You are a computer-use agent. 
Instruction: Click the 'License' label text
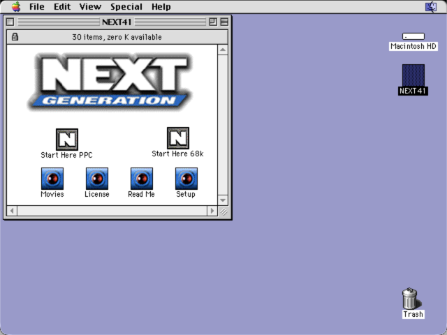tap(97, 194)
